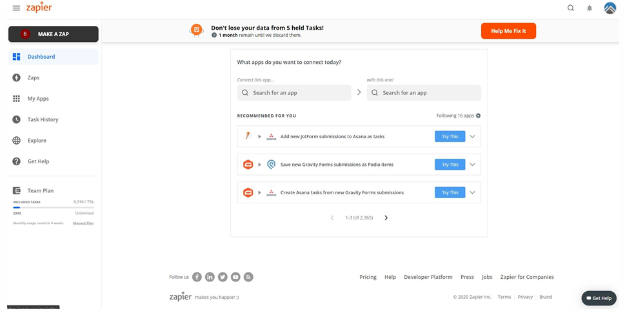The height and width of the screenshot is (315, 625).
Task: Click the Help Me Fix It button
Action: point(508,31)
